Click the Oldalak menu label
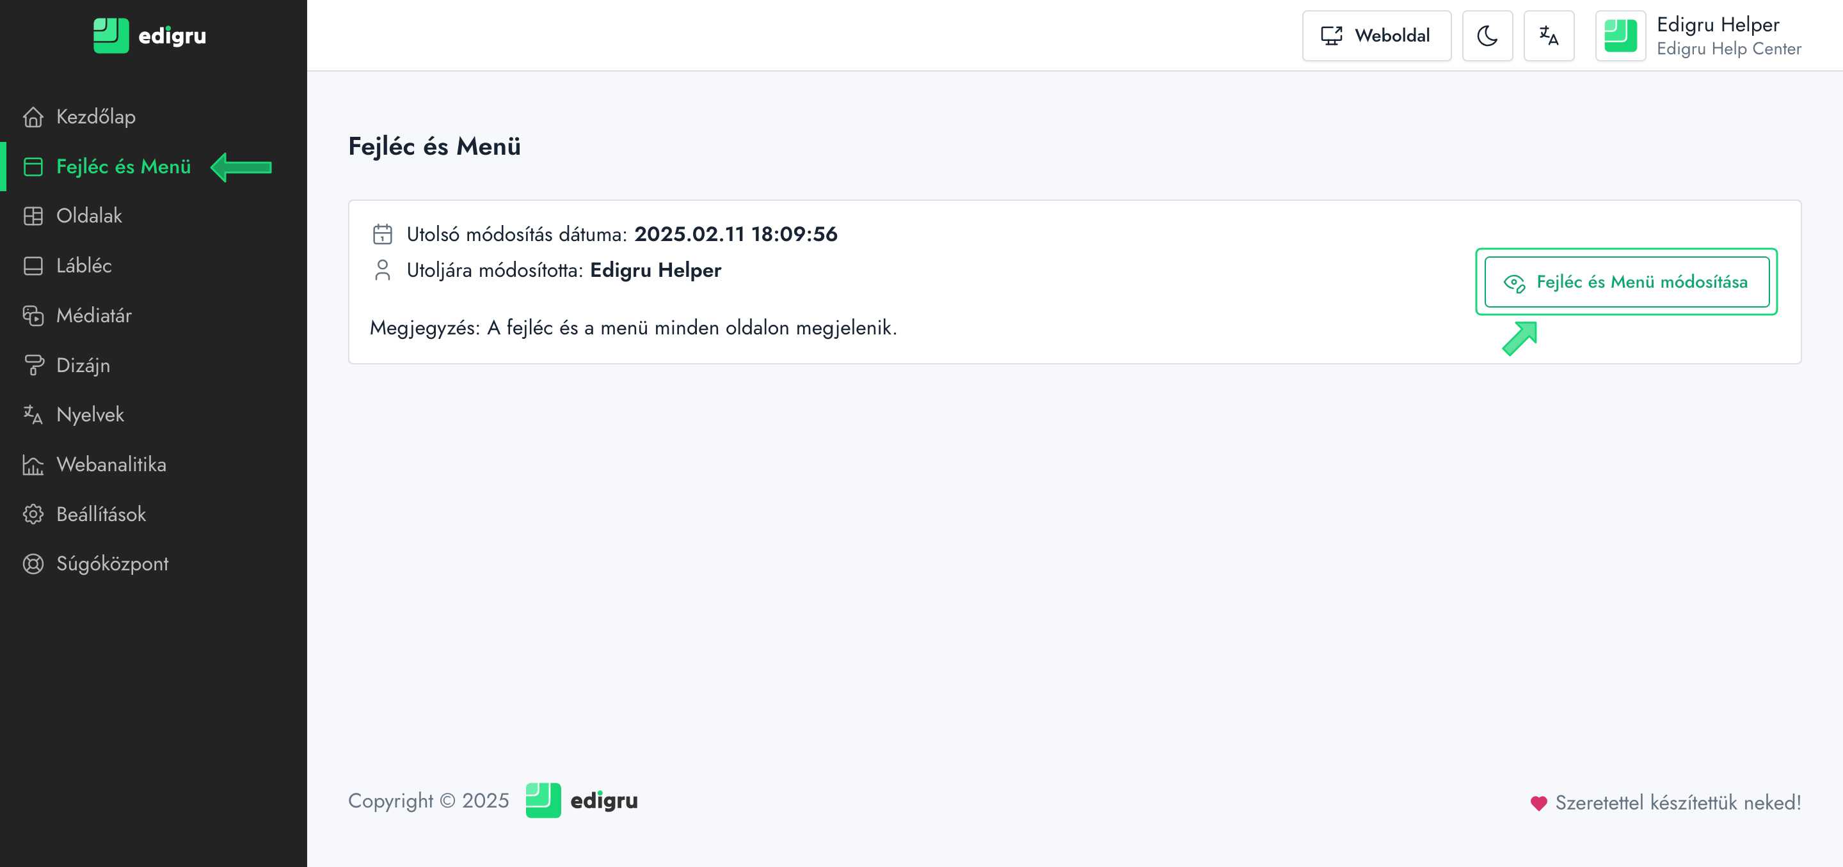The width and height of the screenshot is (1843, 867). pos(90,216)
